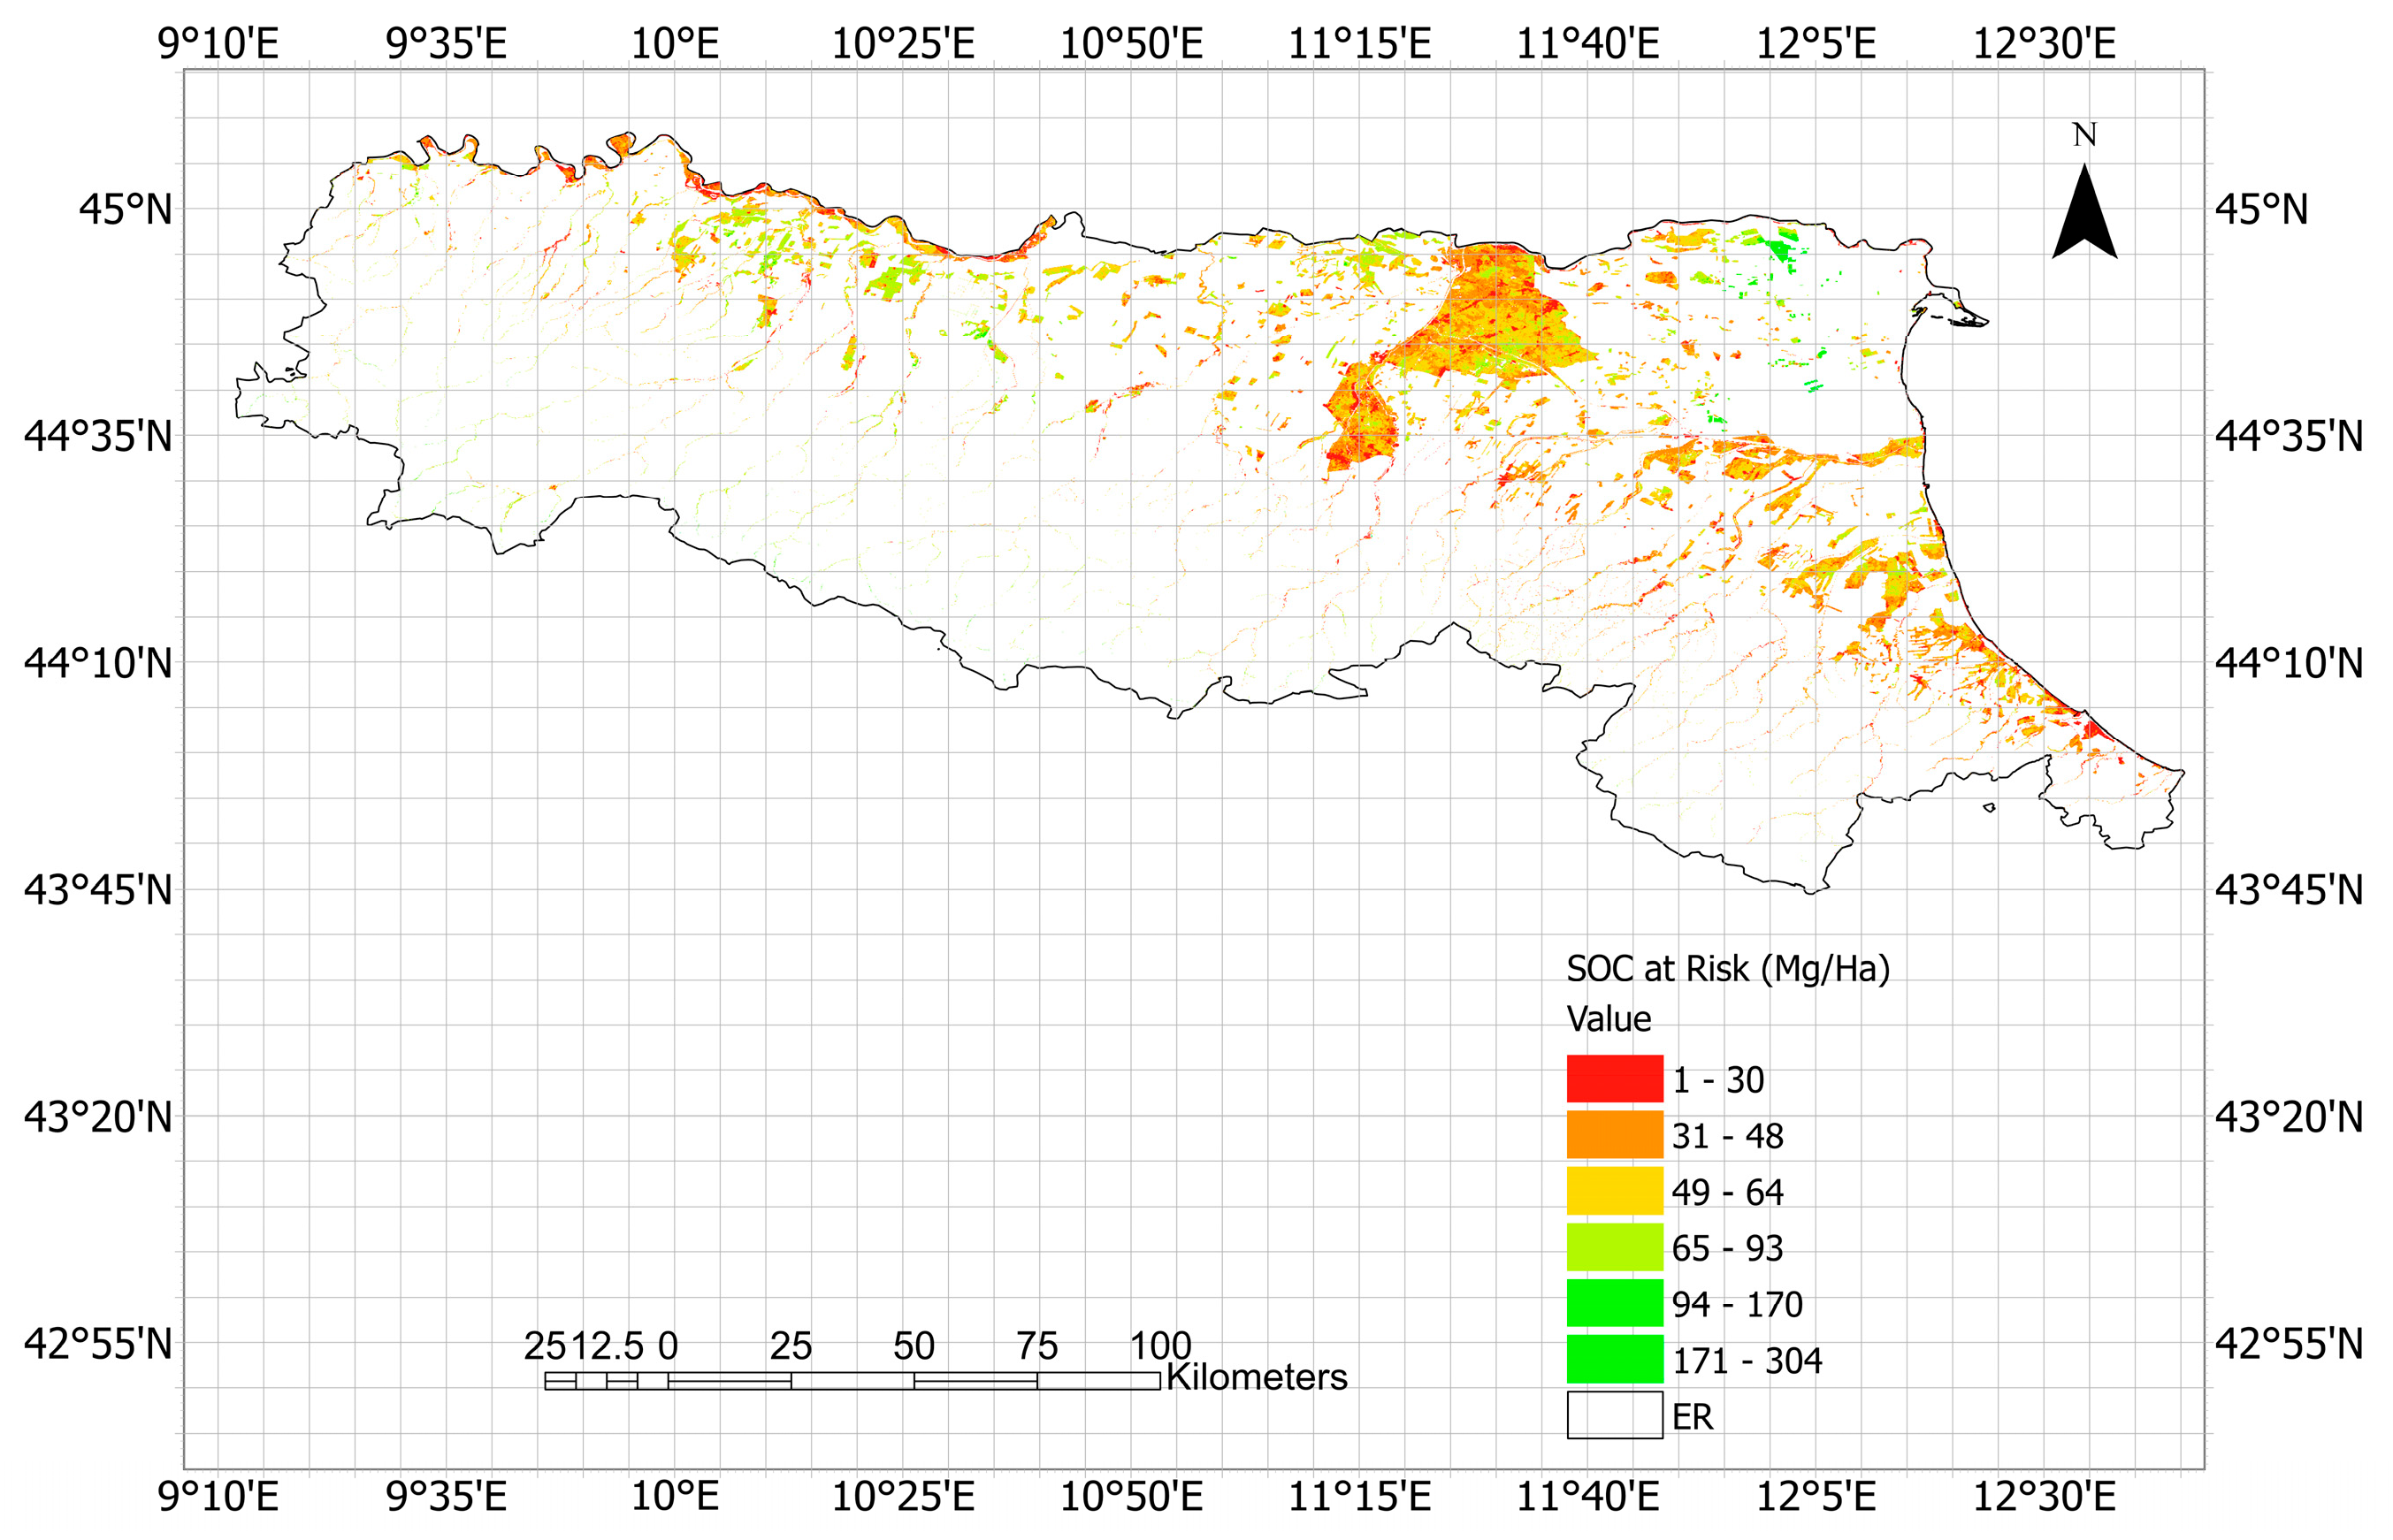2393x1540 pixels.
Task: Click the red 1 - 30 legend swatch
Action: [1614, 1079]
